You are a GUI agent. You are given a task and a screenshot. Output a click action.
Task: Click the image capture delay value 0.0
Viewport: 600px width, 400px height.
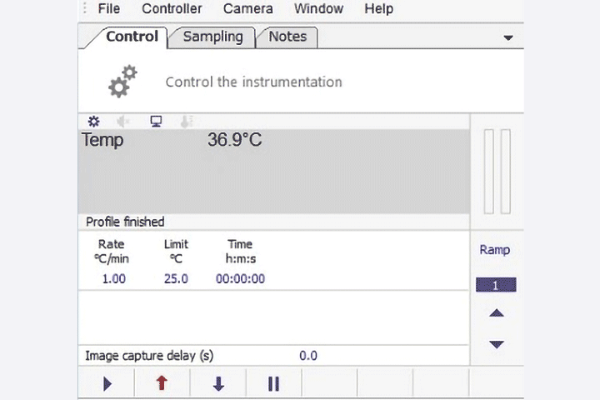coord(308,356)
